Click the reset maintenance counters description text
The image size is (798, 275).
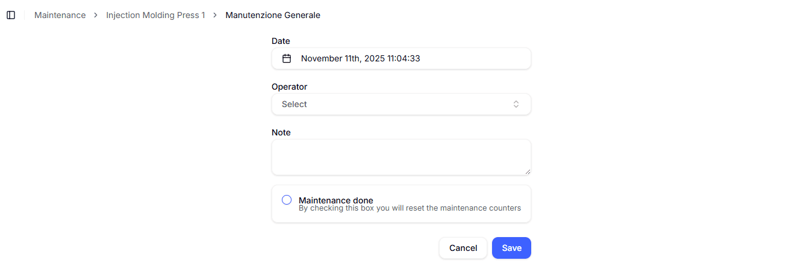(x=410, y=208)
